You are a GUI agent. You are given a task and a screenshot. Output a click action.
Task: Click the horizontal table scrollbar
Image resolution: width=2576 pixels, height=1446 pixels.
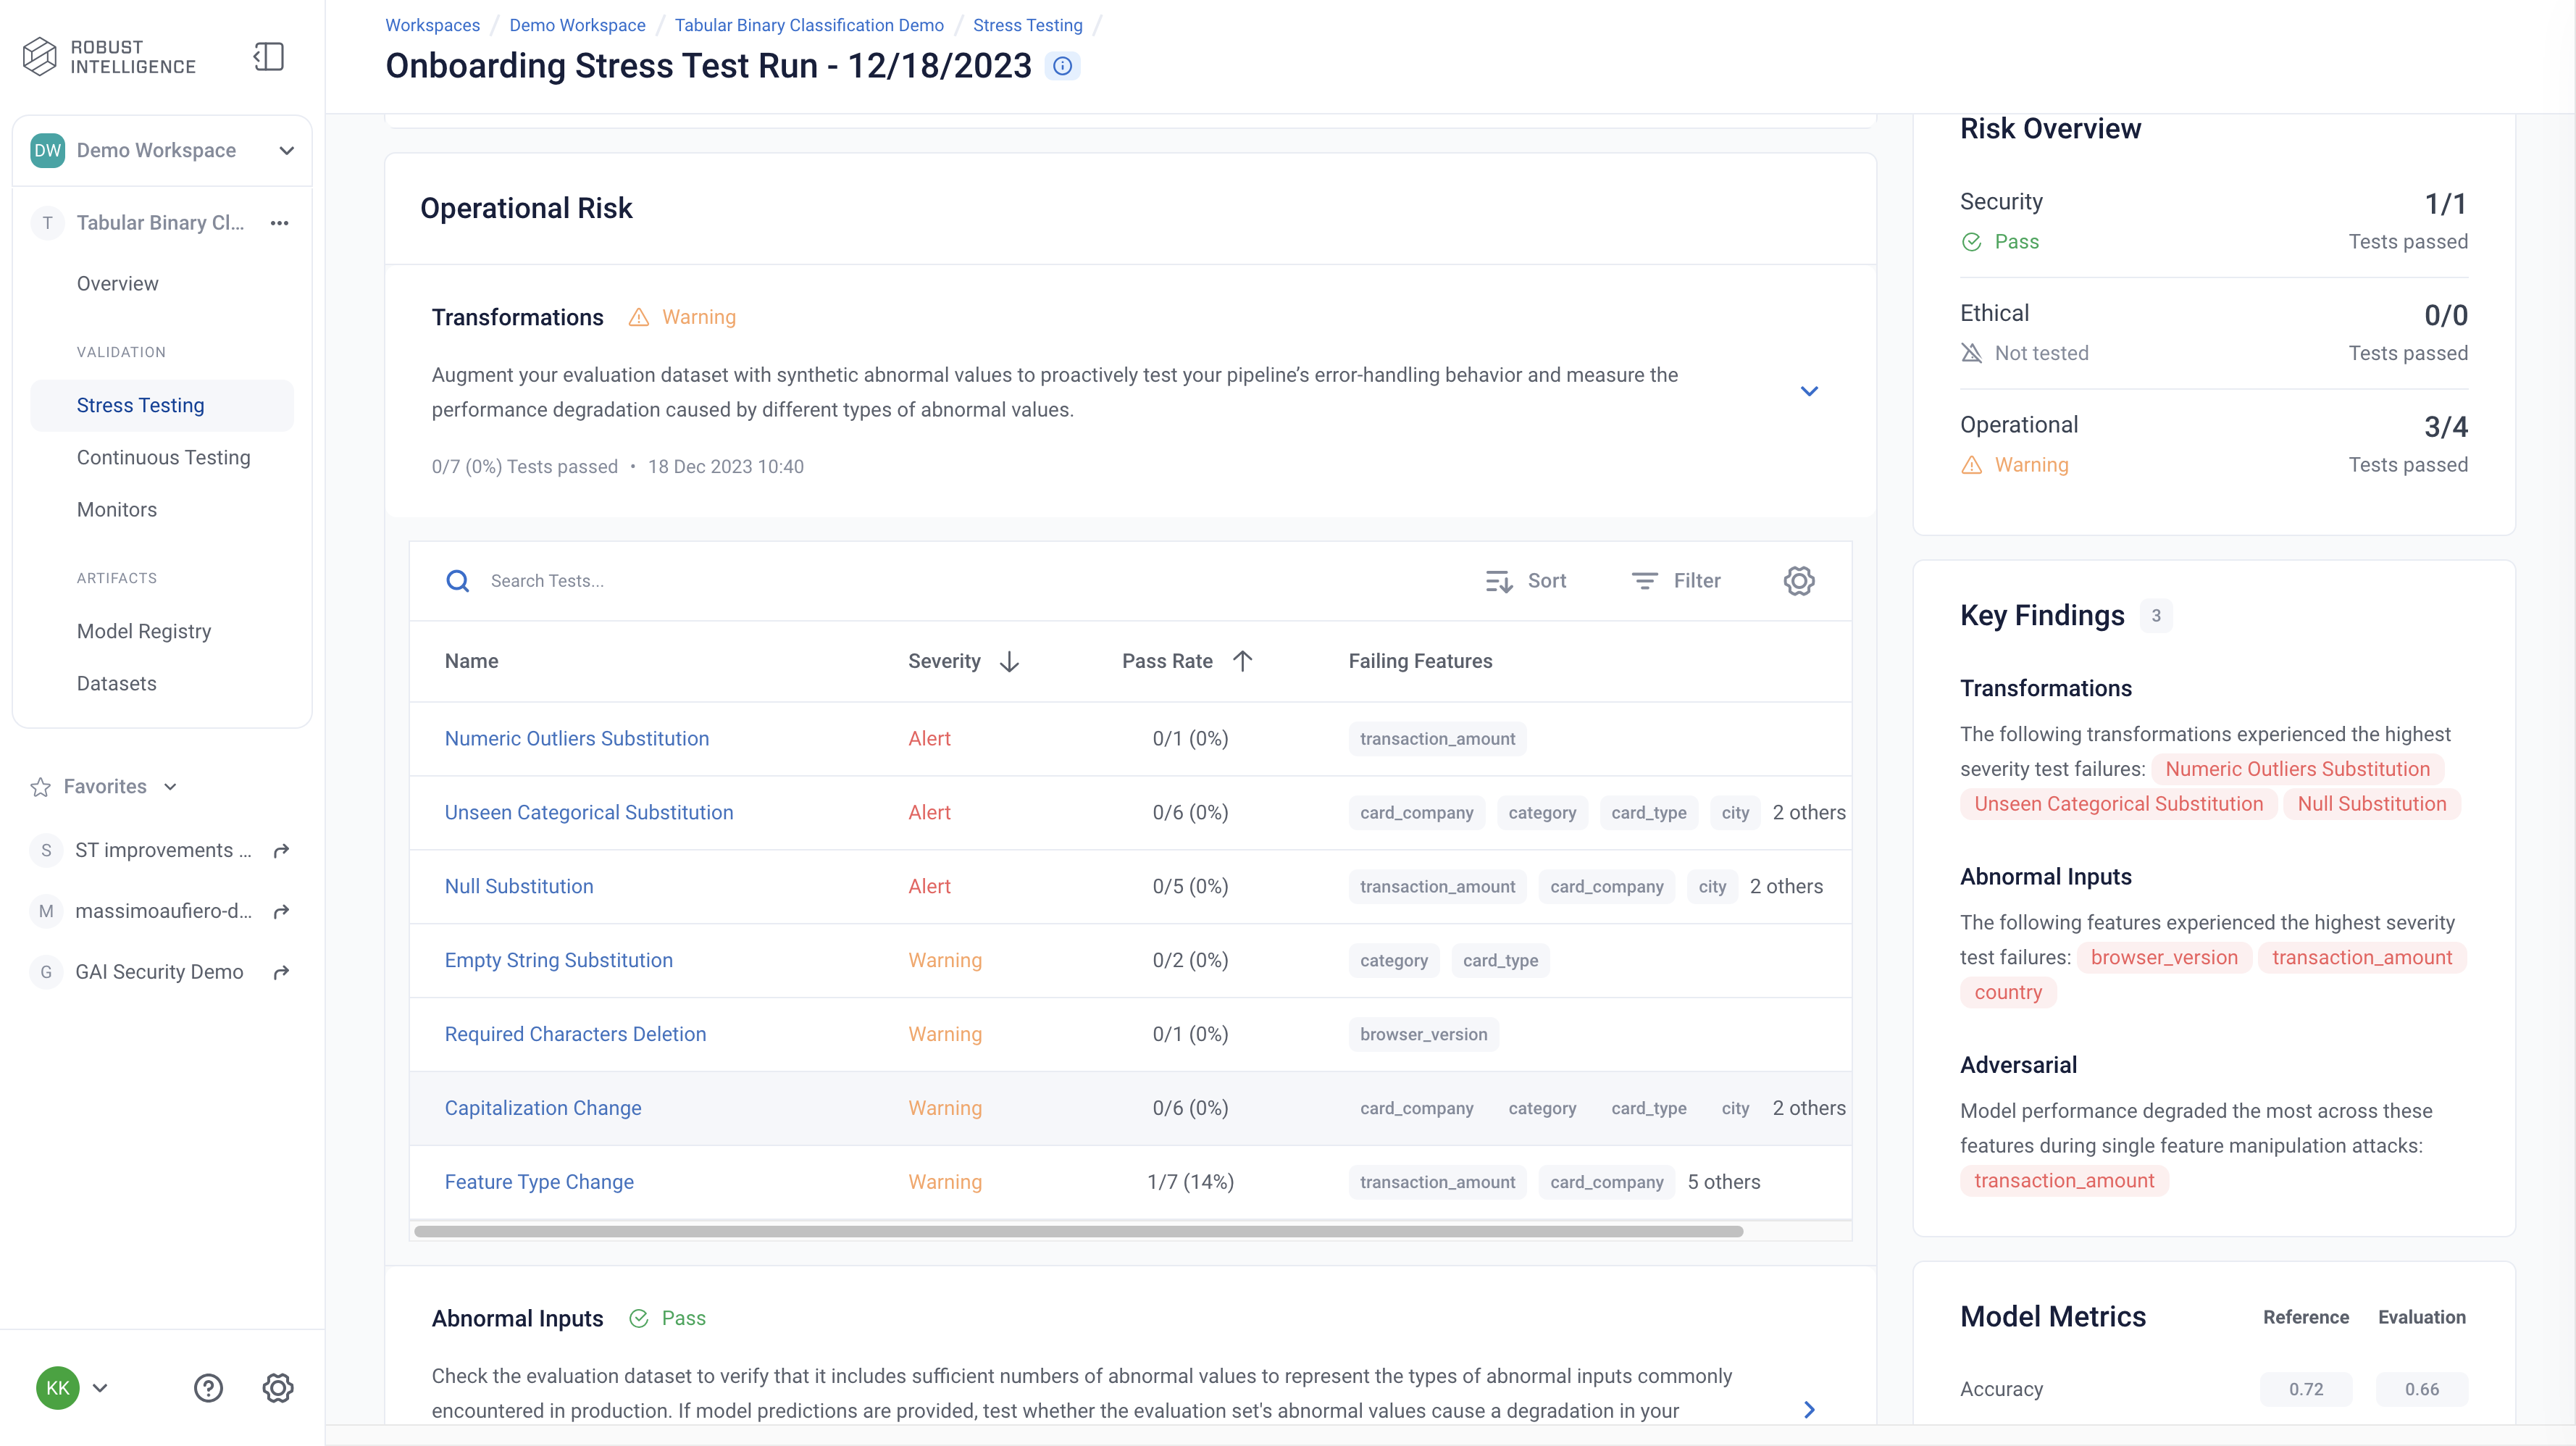tap(1079, 1232)
